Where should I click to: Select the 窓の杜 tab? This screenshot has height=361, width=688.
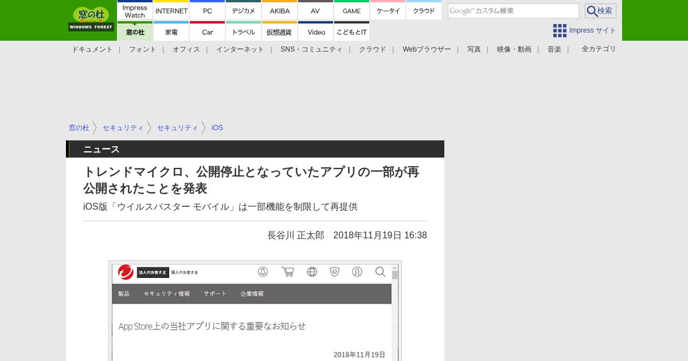click(135, 32)
